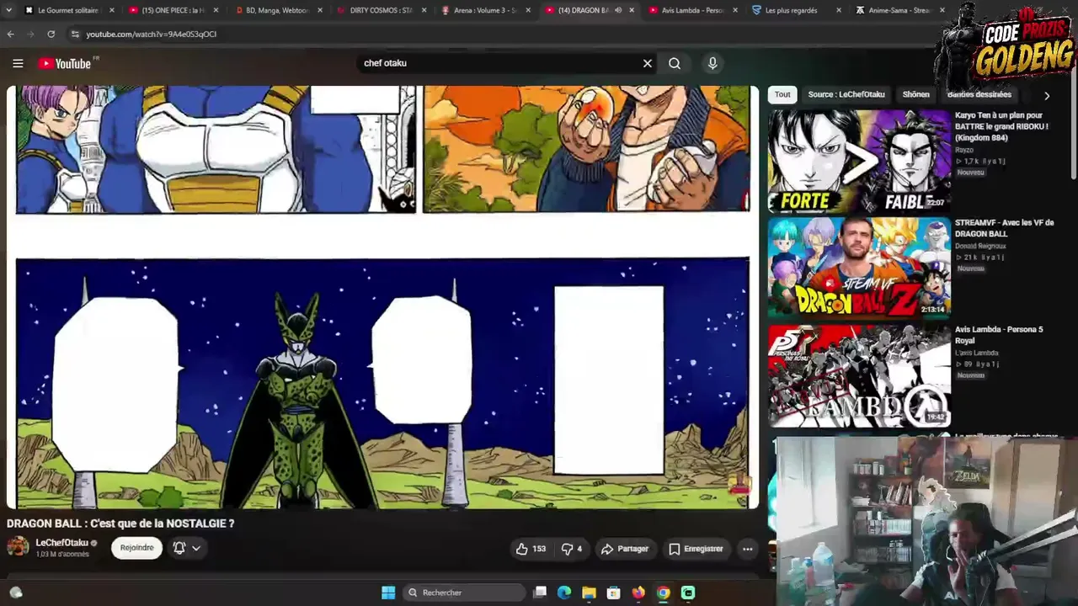The height and width of the screenshot is (606, 1078).
Task: Launch Firefox from the taskbar
Action: point(638,593)
